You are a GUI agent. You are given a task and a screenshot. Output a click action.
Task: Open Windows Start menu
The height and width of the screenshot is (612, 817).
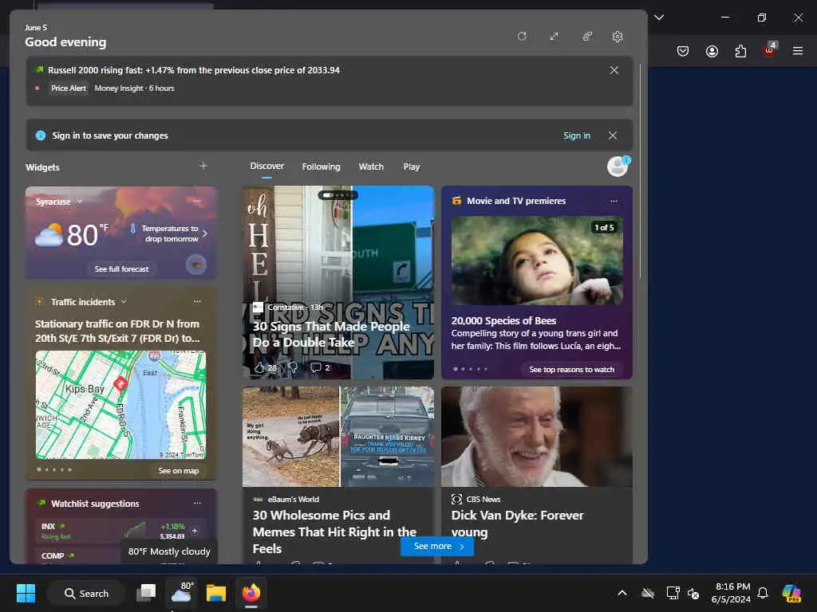point(26,593)
